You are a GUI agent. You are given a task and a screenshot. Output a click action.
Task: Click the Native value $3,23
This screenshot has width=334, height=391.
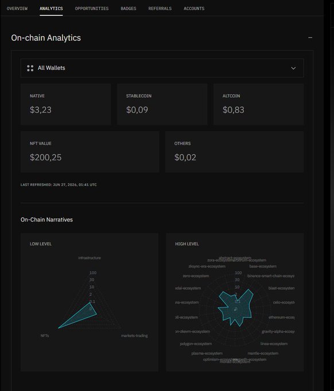(41, 110)
